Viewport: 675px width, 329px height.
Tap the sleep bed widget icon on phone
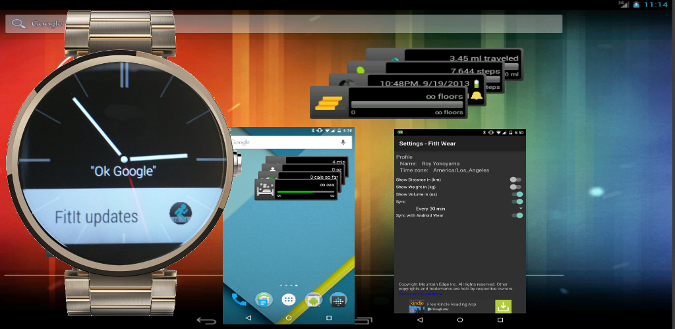coord(264,190)
